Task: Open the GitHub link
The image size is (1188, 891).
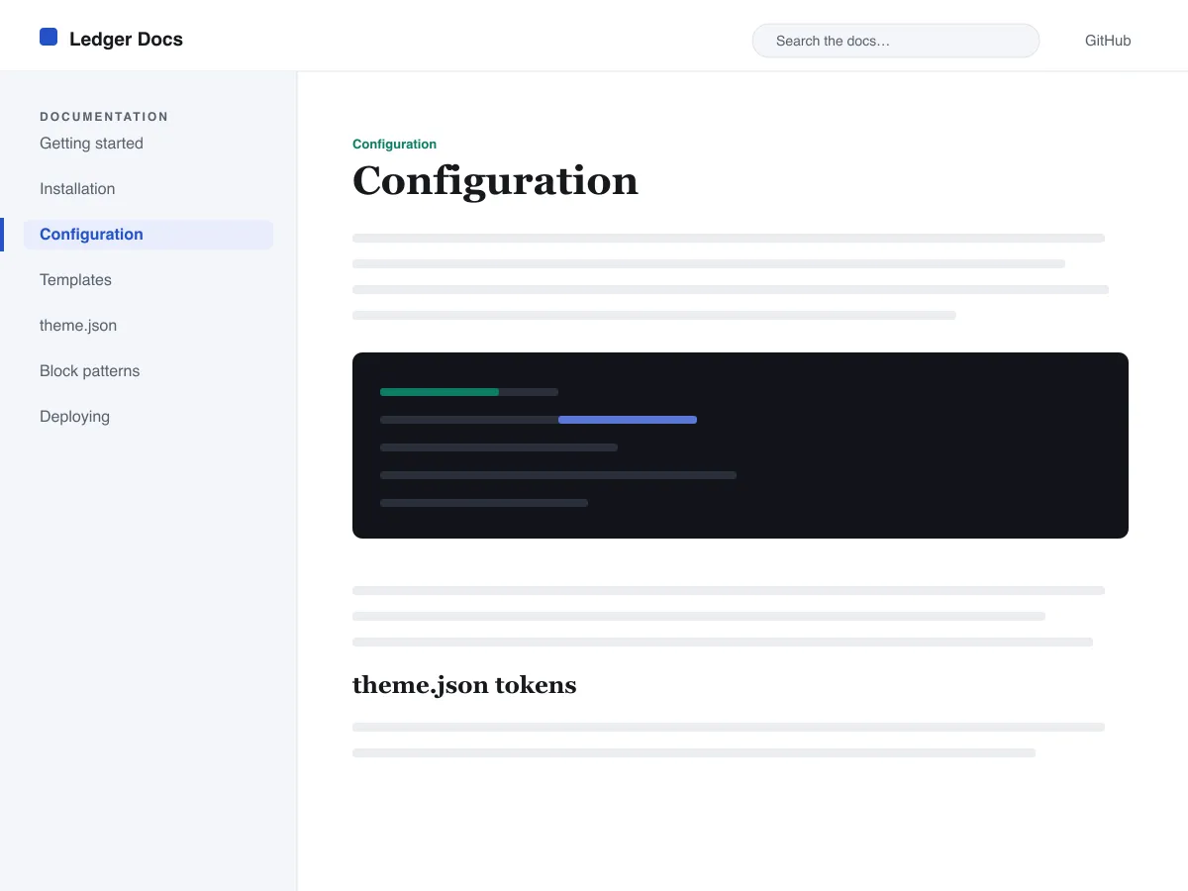Action: pos(1108,41)
